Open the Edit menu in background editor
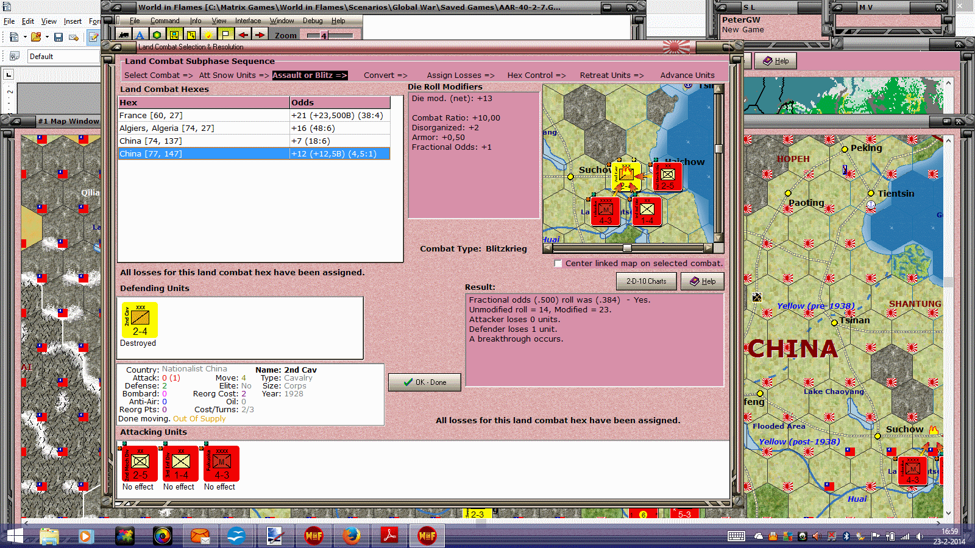This screenshot has width=975, height=548. pyautogui.click(x=28, y=21)
